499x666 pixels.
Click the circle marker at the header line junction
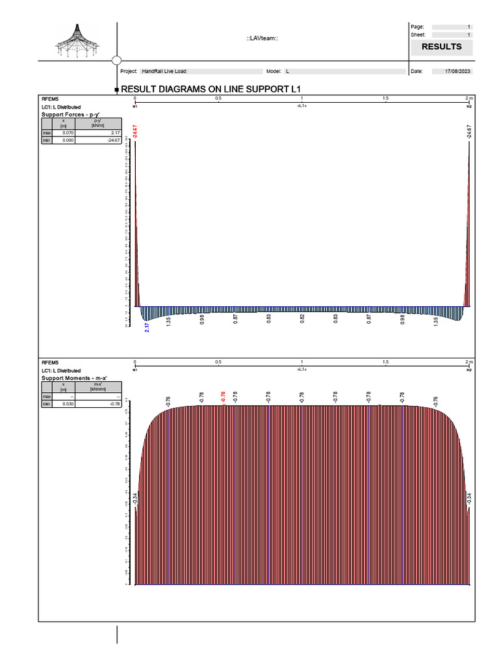click(117, 60)
